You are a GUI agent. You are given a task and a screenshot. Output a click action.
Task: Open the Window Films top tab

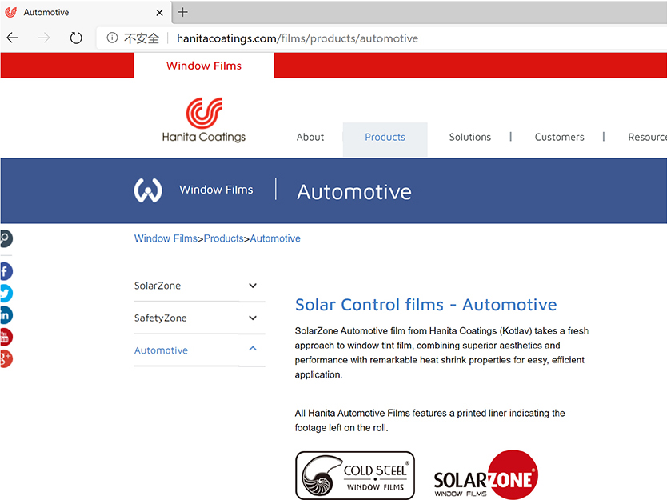point(204,66)
